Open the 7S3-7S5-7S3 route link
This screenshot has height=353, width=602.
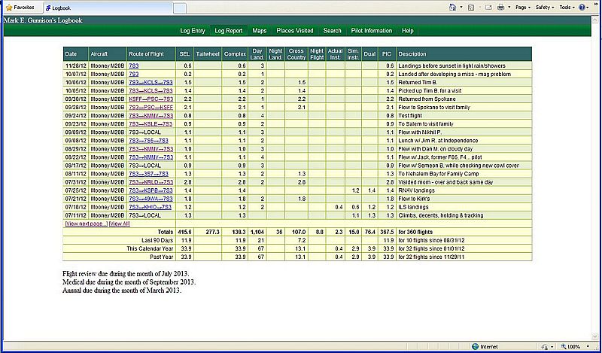coord(148,141)
